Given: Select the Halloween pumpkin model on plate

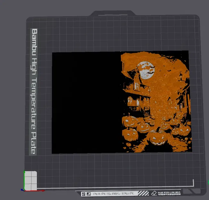Looking at the screenshot, I should coord(122,102).
